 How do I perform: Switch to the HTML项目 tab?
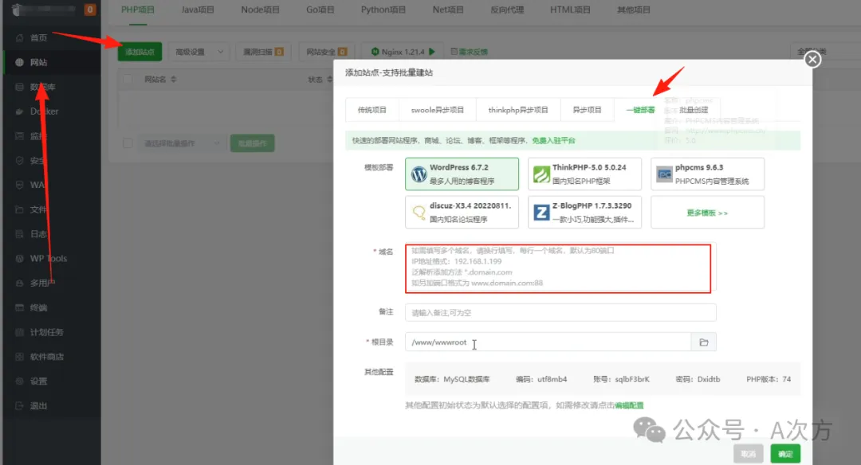click(x=571, y=10)
